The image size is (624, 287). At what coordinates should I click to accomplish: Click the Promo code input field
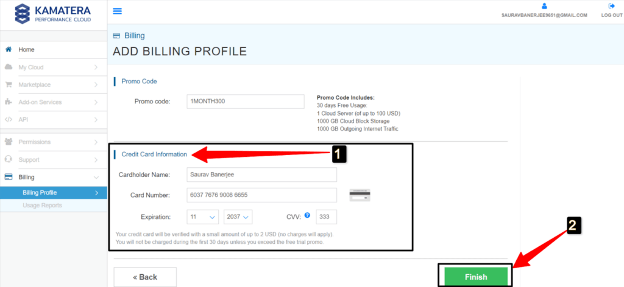tap(246, 101)
